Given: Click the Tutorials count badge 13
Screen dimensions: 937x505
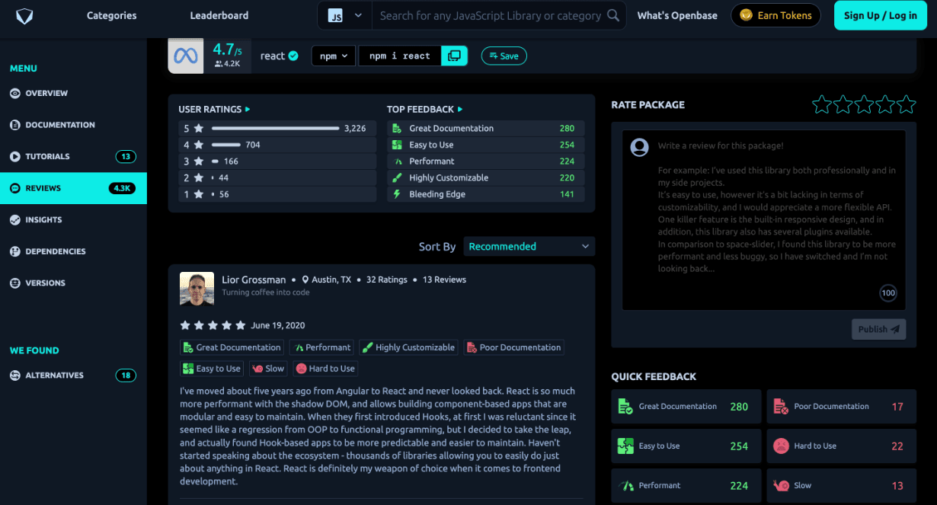Looking at the screenshot, I should click(x=126, y=156).
